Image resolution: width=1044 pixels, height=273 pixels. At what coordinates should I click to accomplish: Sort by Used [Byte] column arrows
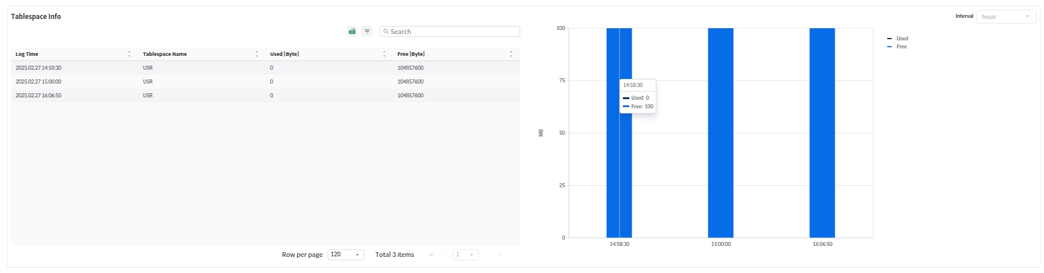(x=384, y=54)
